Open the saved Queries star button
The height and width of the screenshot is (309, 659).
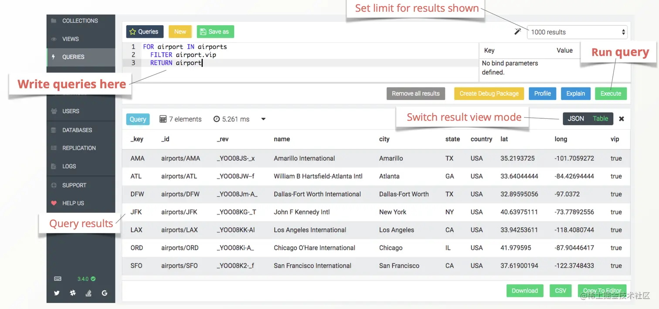[145, 31]
